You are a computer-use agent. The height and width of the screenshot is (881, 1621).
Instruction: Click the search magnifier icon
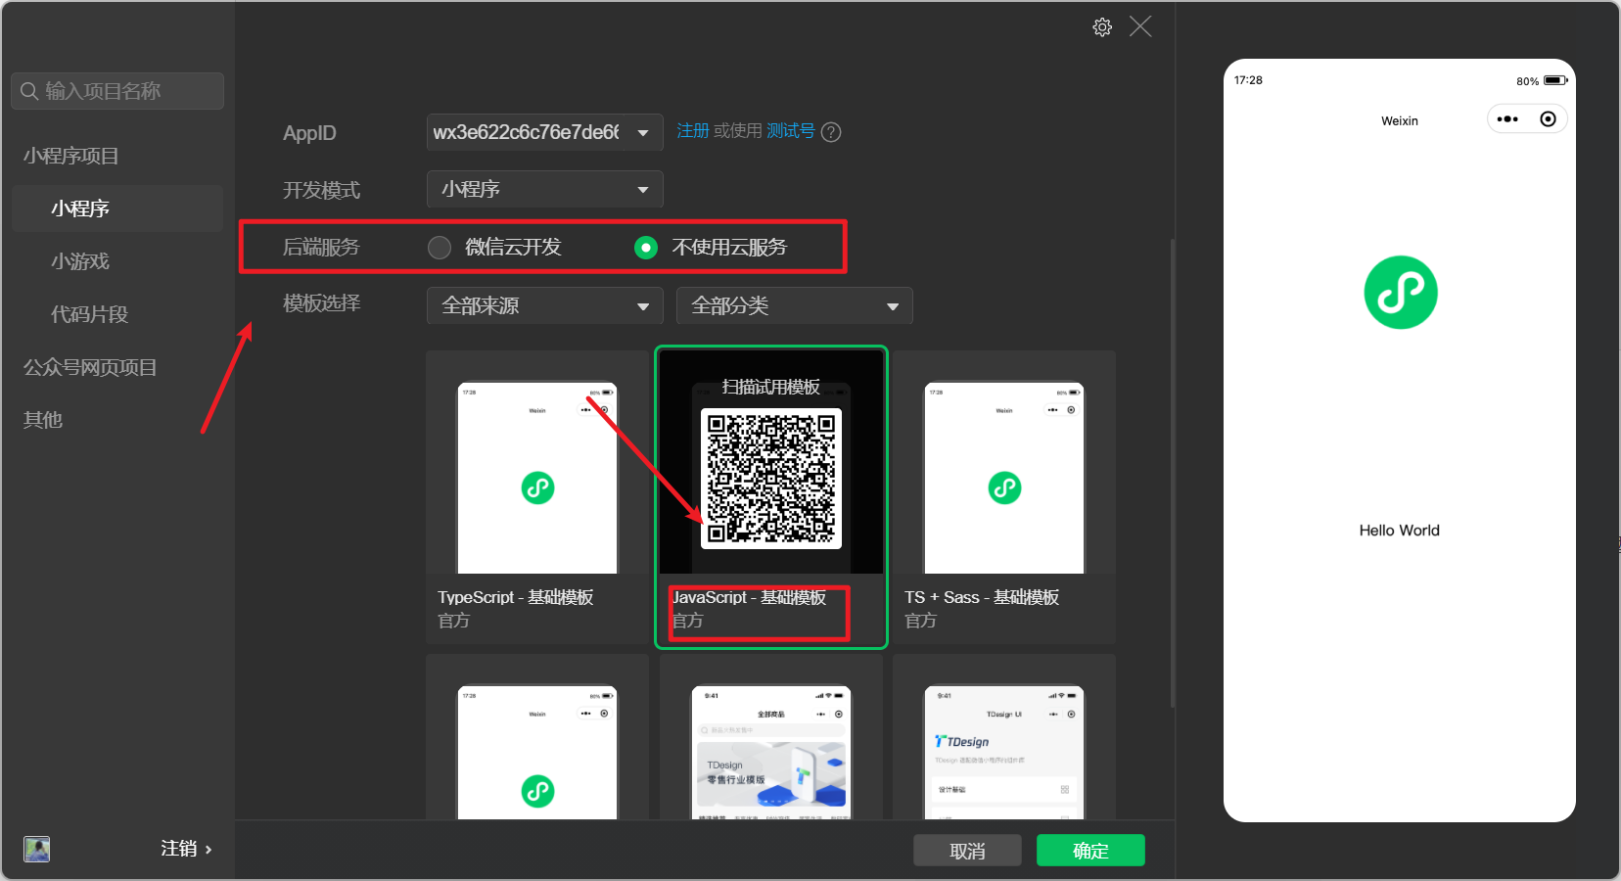pyautogui.click(x=29, y=91)
